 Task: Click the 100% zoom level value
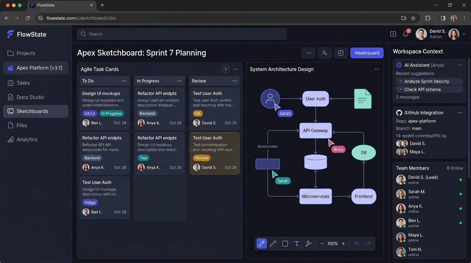332,243
